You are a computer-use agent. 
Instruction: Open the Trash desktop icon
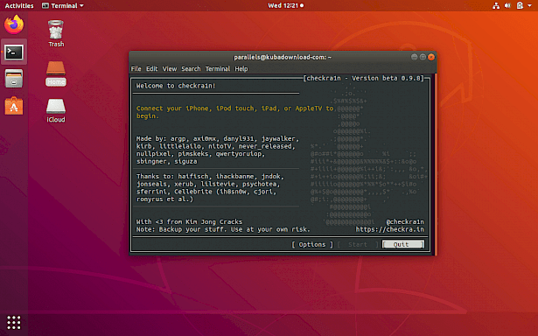coord(56,33)
